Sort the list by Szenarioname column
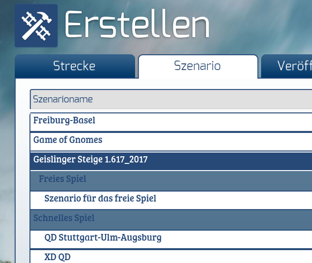Viewport: 312px width, 263px height. (63, 100)
